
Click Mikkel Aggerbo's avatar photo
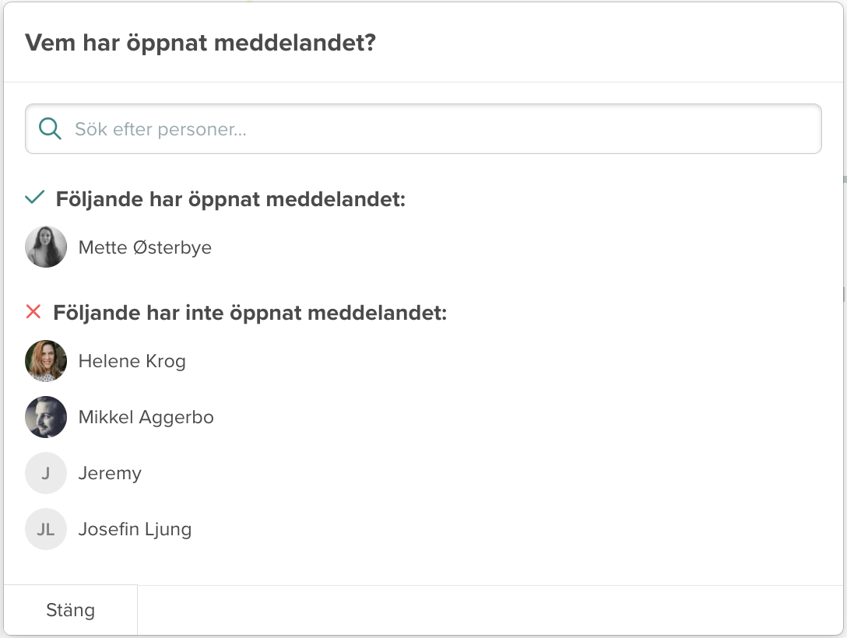click(46, 417)
